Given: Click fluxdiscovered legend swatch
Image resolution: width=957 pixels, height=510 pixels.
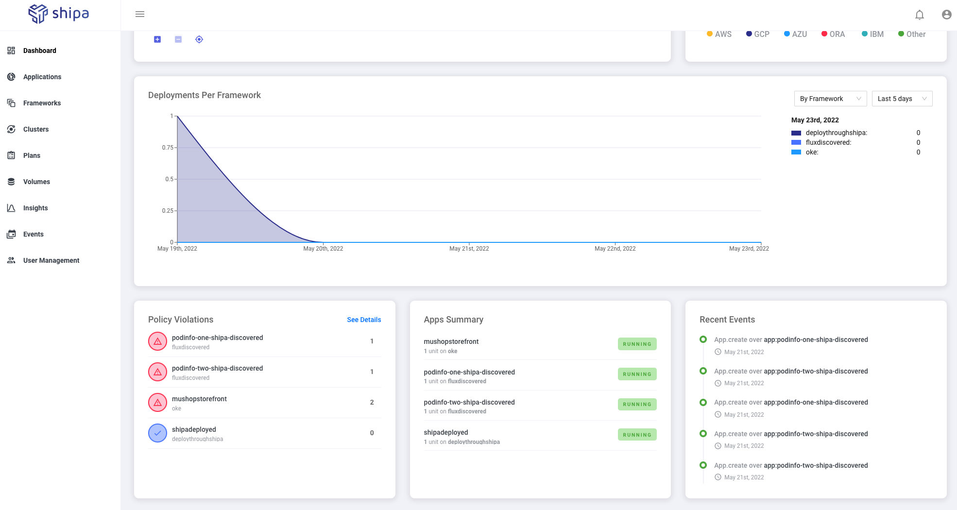Looking at the screenshot, I should 796,142.
